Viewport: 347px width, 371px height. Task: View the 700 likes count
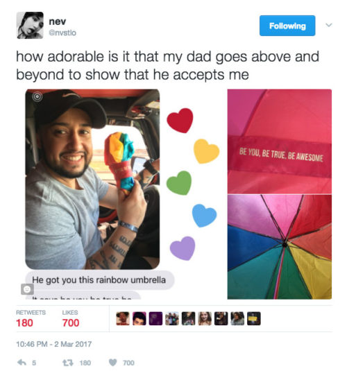(x=71, y=322)
